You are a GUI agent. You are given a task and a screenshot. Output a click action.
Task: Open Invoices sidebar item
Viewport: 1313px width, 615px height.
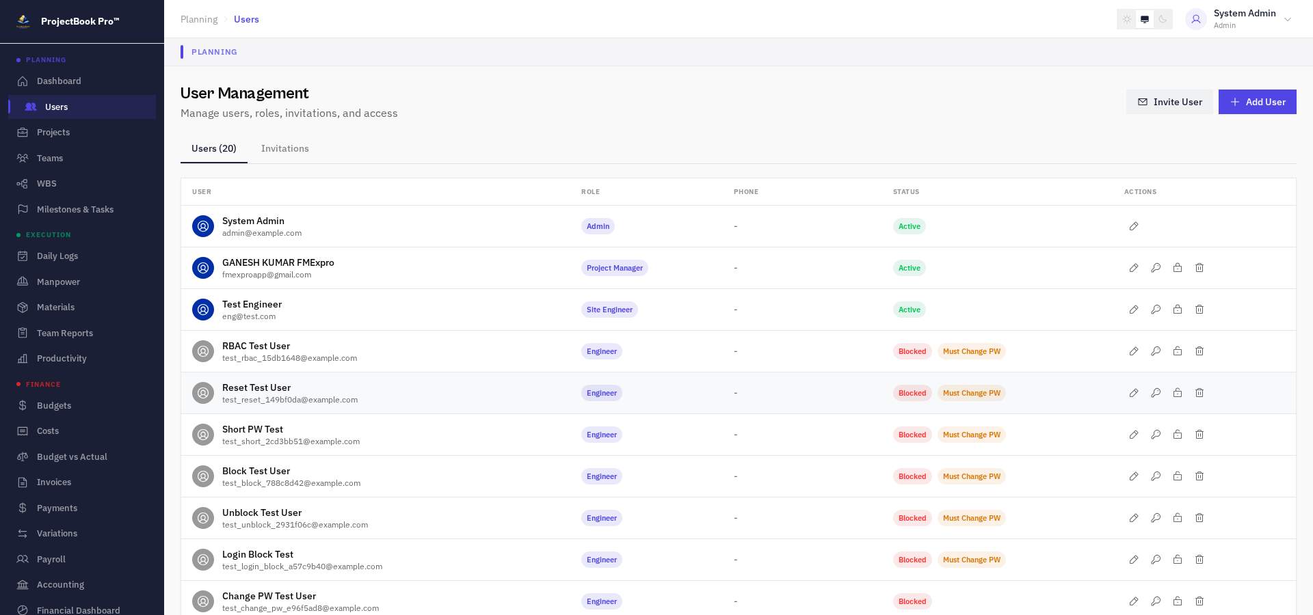click(x=82, y=482)
